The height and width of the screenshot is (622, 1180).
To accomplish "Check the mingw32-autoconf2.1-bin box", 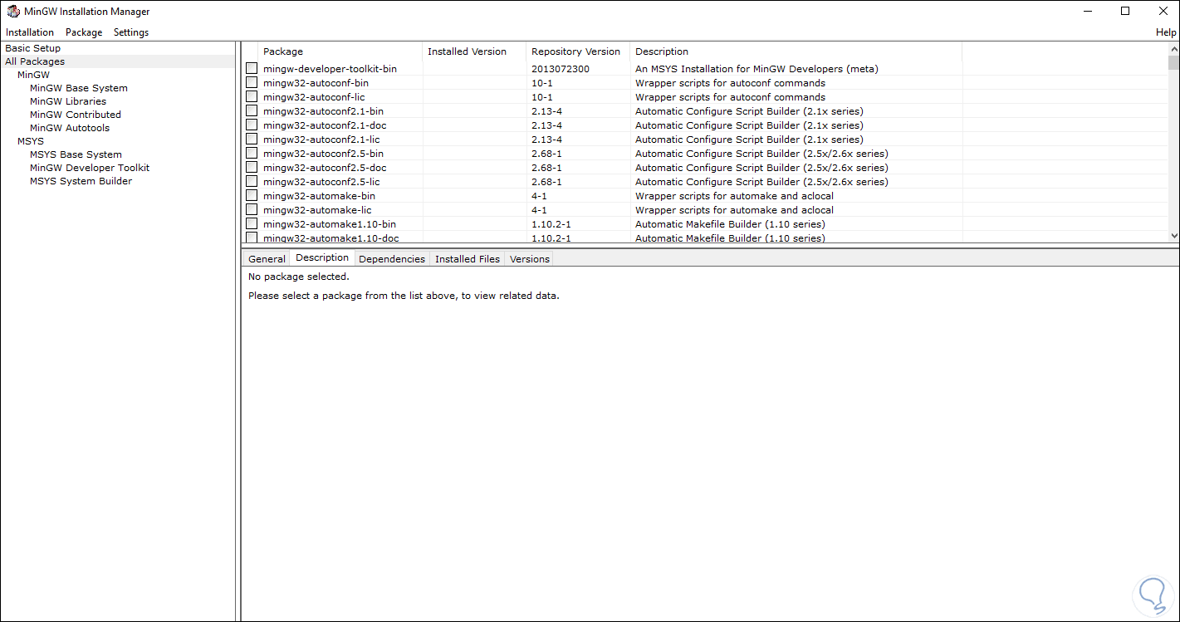I will pos(252,111).
